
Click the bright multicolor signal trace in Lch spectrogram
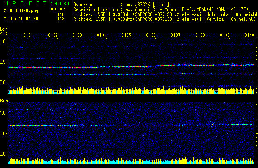point(131,66)
